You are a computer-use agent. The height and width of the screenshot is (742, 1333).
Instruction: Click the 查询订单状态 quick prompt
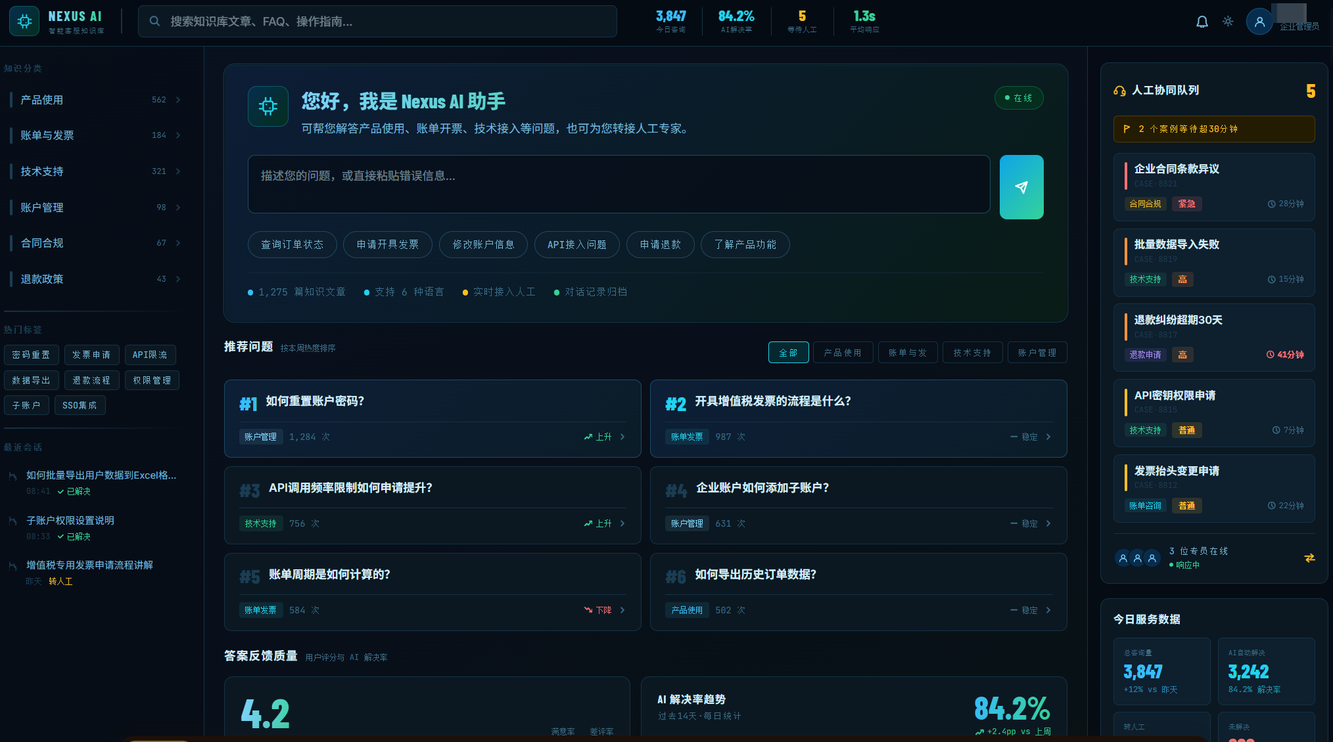[x=292, y=245]
